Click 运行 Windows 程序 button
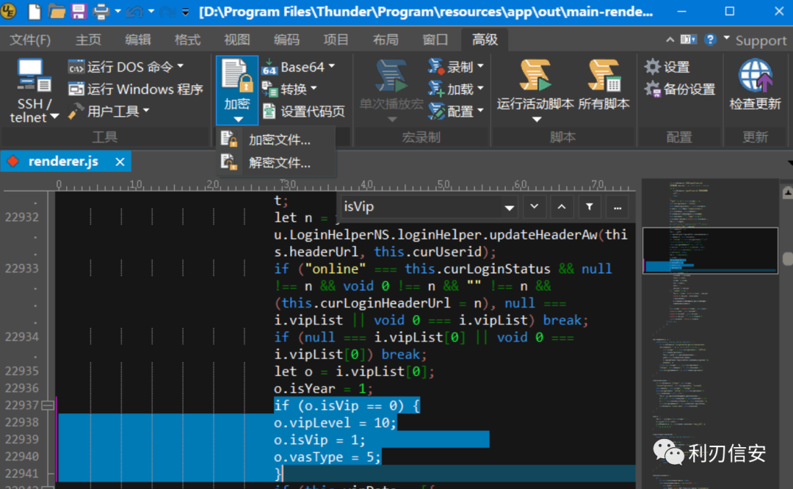 [x=136, y=89]
